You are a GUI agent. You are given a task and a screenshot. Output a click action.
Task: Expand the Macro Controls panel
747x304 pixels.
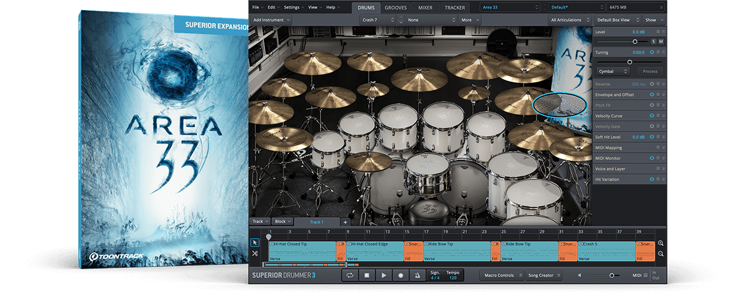[501, 275]
